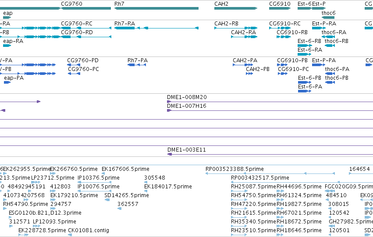Select the Est-6-PB protein
Image resolution: width=373 pixels, height=237 pixels.
[305, 82]
